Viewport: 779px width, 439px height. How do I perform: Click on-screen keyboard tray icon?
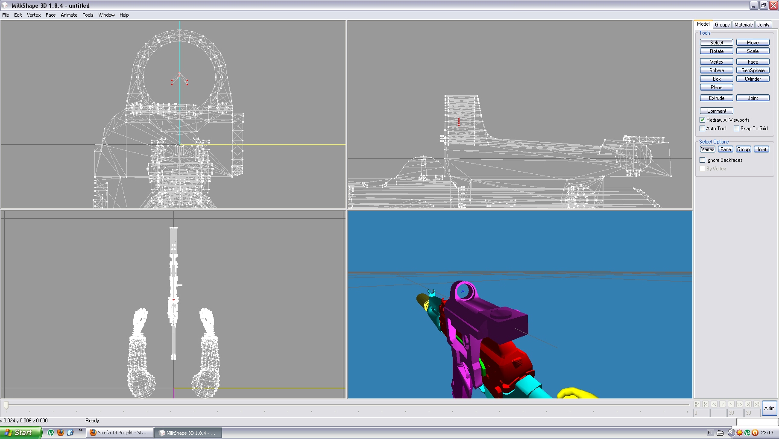pos(720,433)
